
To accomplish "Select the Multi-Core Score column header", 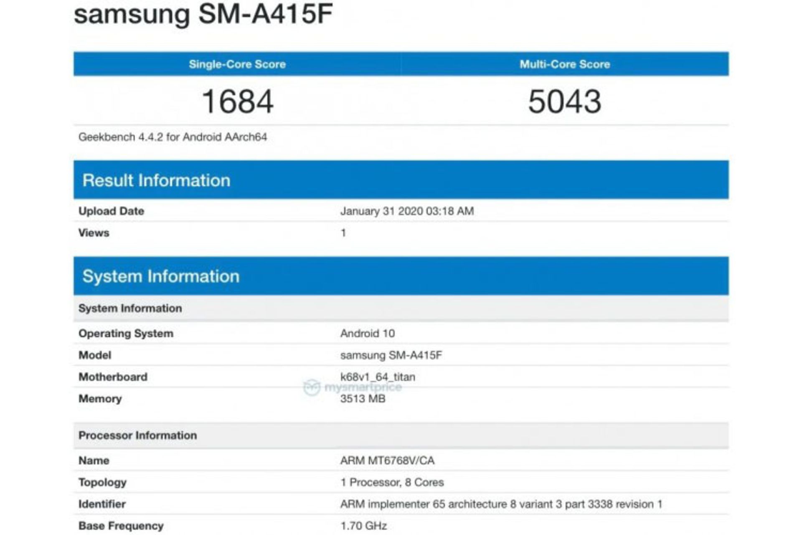I will tap(565, 64).
